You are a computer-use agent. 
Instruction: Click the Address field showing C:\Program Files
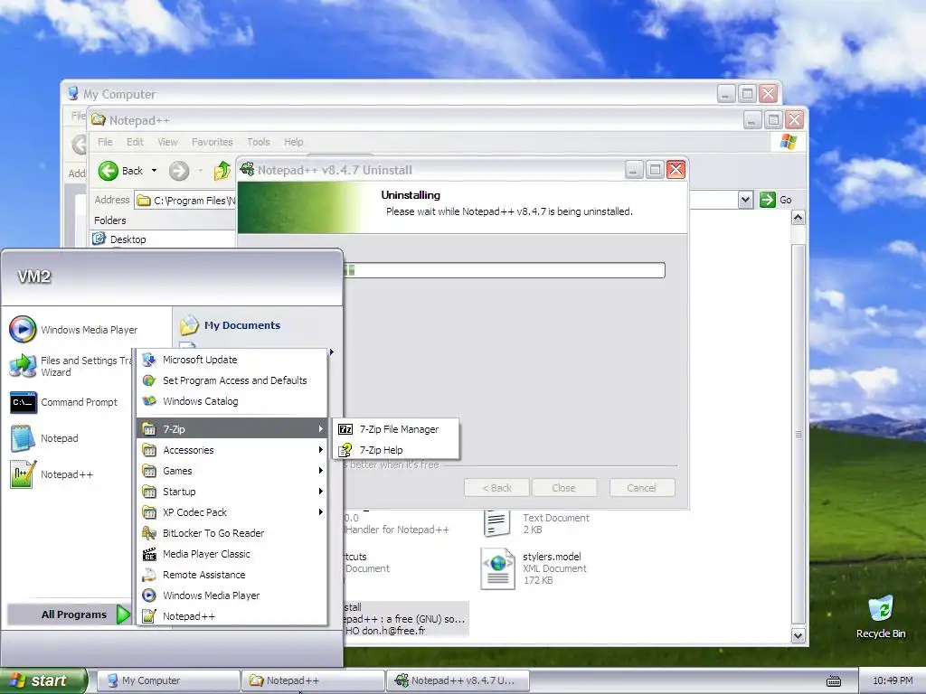184,200
